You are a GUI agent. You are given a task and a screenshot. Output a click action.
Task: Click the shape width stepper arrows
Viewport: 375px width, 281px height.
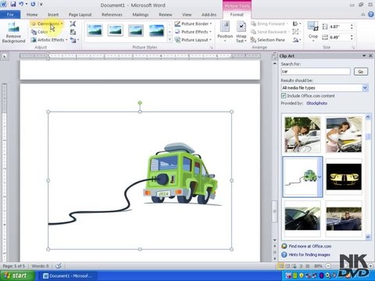(352, 37)
